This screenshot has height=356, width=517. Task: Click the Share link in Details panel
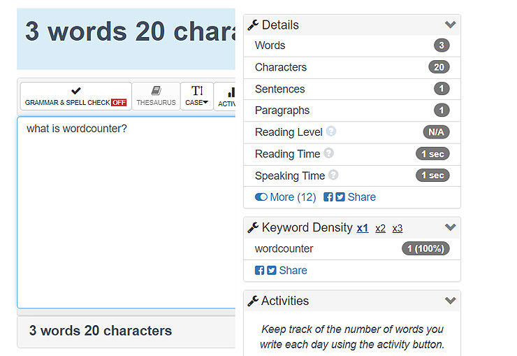click(362, 197)
